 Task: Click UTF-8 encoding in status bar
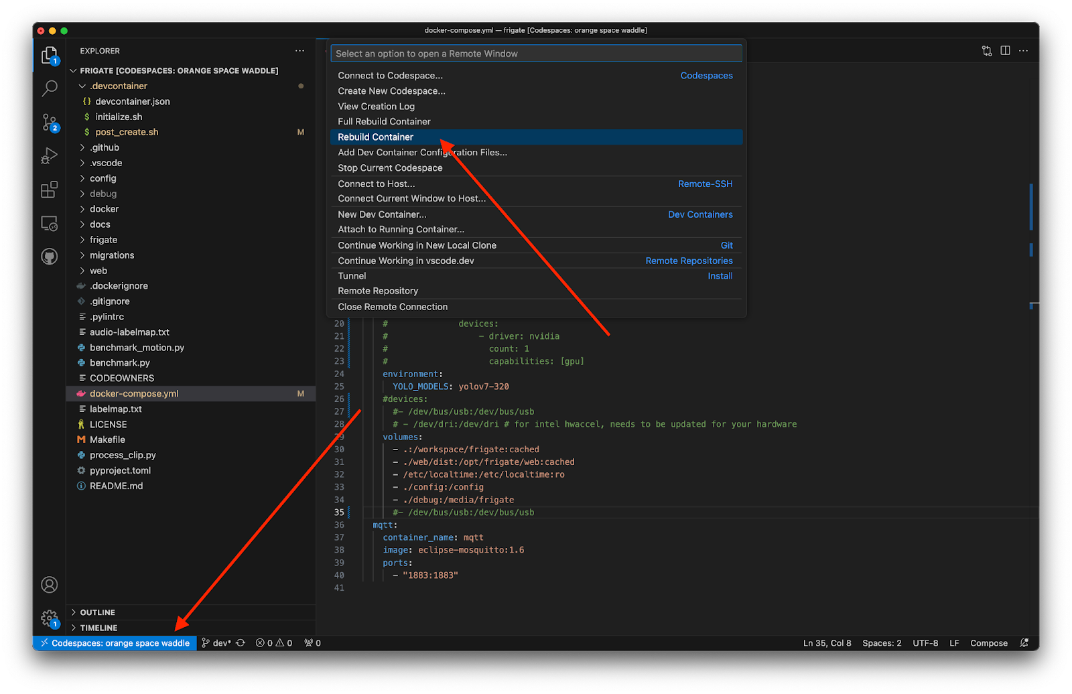click(925, 643)
